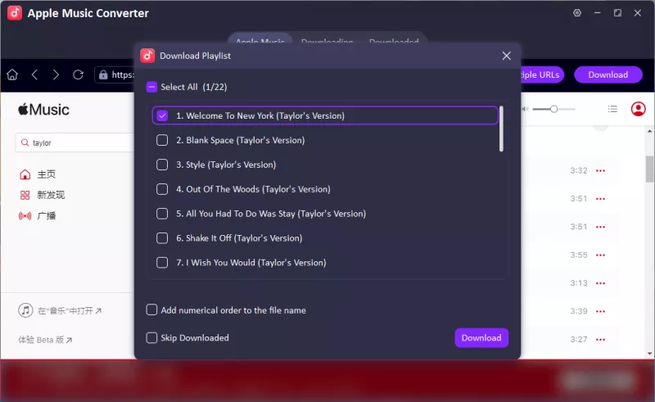
Task: Open more options for 3:32 track
Action: click(x=600, y=171)
